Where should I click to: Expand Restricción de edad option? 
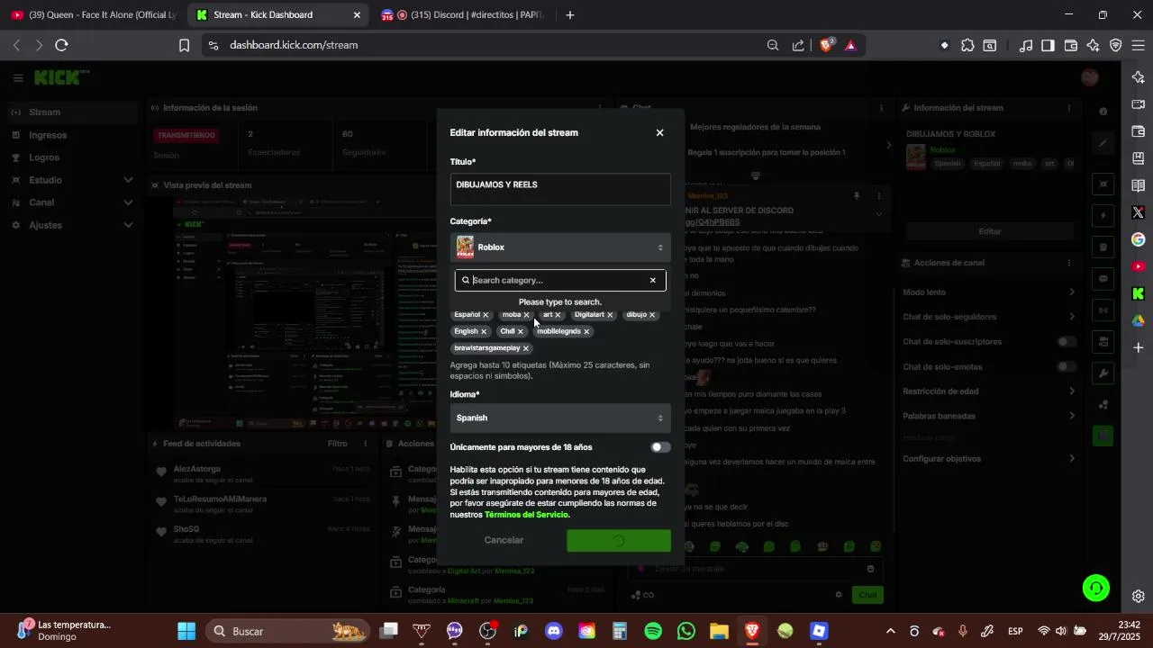[989, 391]
